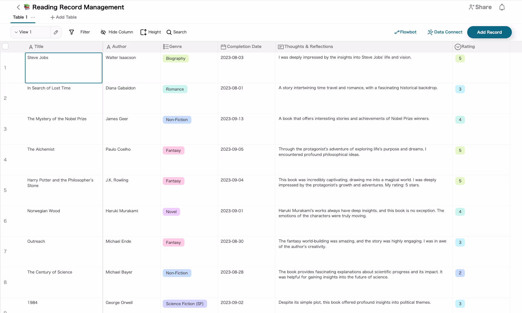
Task: Open Table 1 options ellipsis menu
Action: click(33, 17)
